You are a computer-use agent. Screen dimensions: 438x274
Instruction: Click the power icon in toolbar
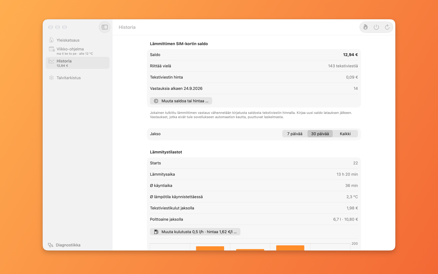point(376,27)
